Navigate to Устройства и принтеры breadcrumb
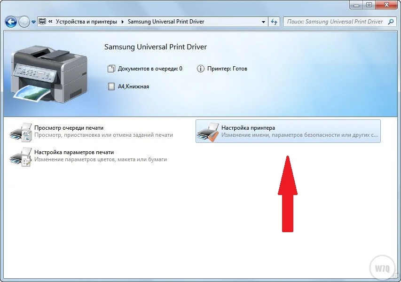Image resolution: width=401 pixels, height=282 pixels. point(86,22)
